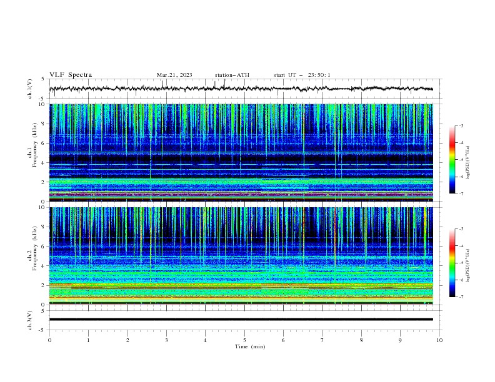Click time axis tick label "8"

[361, 340]
